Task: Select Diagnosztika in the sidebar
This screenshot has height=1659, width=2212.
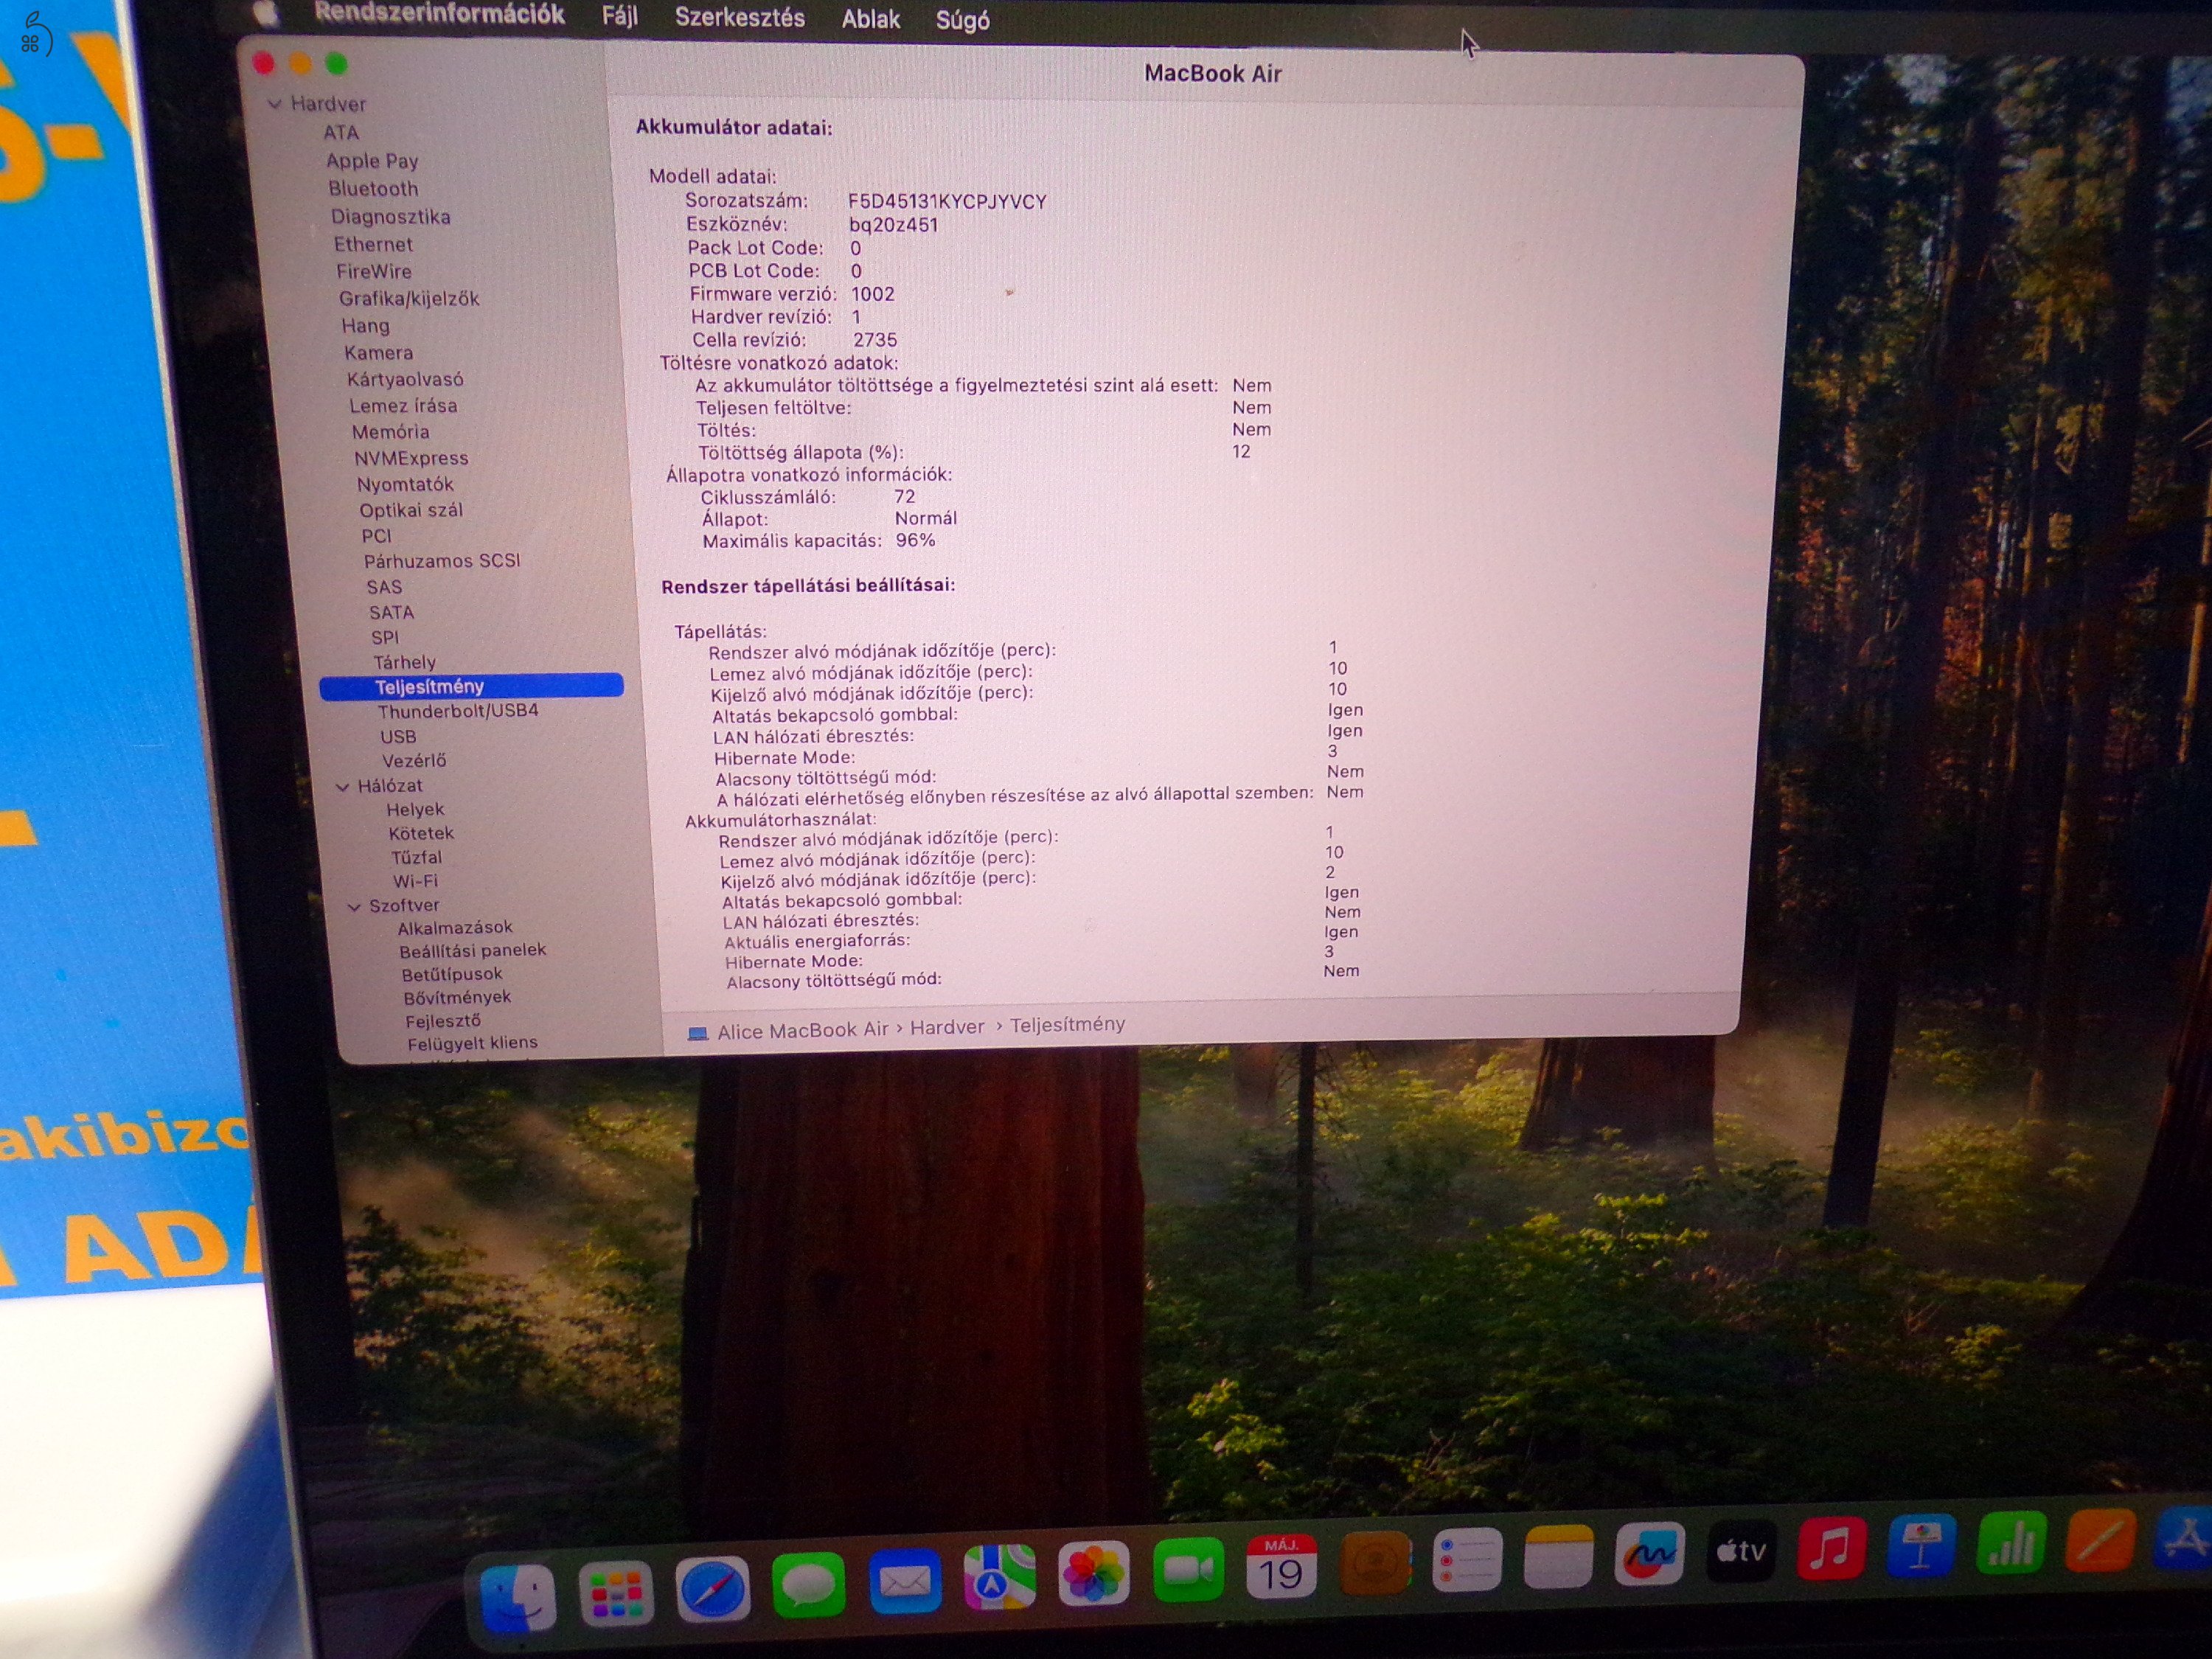Action: tap(391, 217)
